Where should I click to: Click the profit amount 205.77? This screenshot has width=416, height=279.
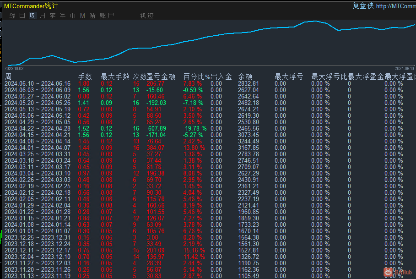(x=156, y=84)
